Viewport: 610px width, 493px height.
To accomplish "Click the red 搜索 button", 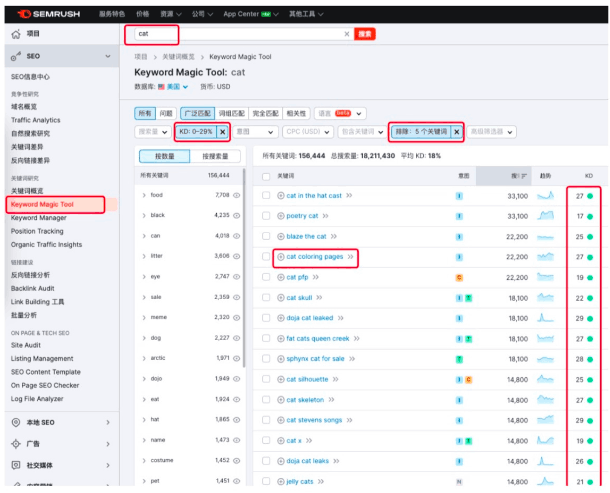I will [x=364, y=34].
